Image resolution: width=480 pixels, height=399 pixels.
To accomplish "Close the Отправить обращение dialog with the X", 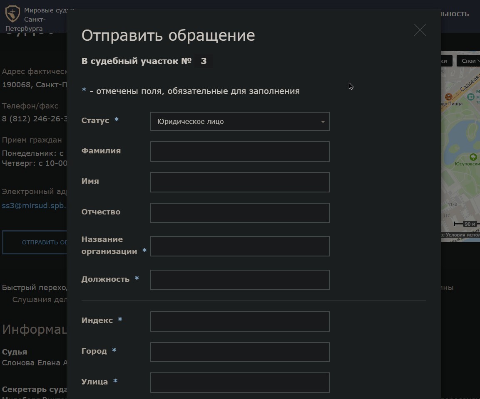I will [x=420, y=30].
